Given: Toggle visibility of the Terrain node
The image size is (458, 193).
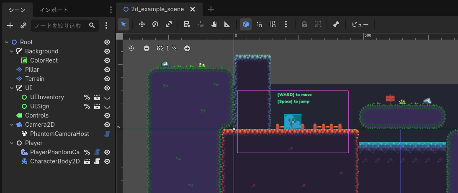Looking at the screenshot, I should click(x=107, y=79).
